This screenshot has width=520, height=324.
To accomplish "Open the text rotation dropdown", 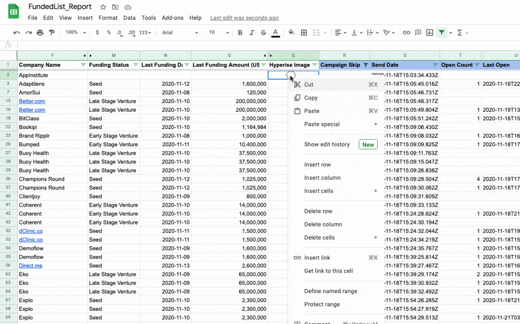I will click(x=388, y=33).
